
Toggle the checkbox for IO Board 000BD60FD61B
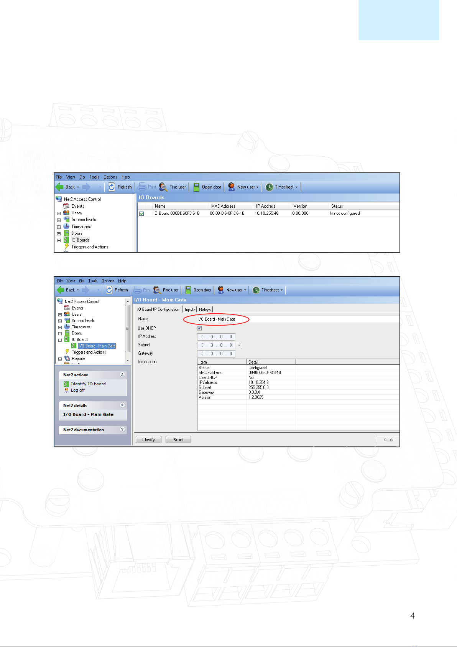click(141, 213)
